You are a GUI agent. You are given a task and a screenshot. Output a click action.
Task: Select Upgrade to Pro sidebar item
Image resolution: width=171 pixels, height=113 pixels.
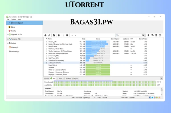pos(15,34)
